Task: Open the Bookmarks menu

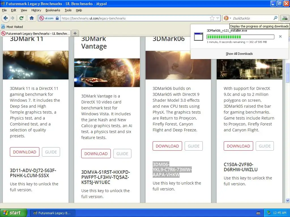Action: coord(53,10)
